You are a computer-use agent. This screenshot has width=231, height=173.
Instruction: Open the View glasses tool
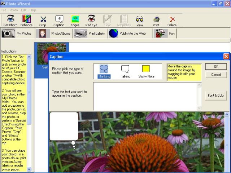coord(140,21)
